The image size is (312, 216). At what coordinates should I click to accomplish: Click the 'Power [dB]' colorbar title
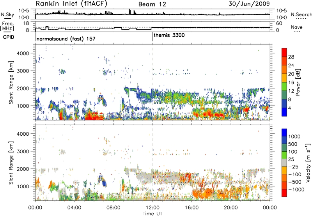pyautogui.click(x=298, y=82)
